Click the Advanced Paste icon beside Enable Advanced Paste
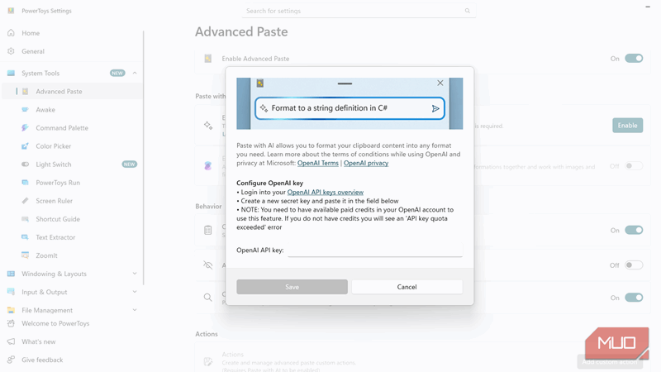661x372 pixels. click(208, 59)
